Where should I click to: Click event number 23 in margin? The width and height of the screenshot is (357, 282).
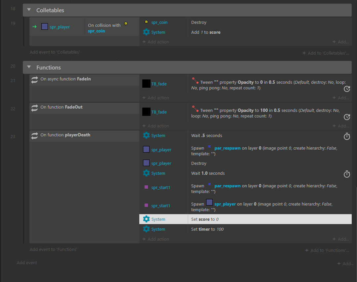coord(13,136)
